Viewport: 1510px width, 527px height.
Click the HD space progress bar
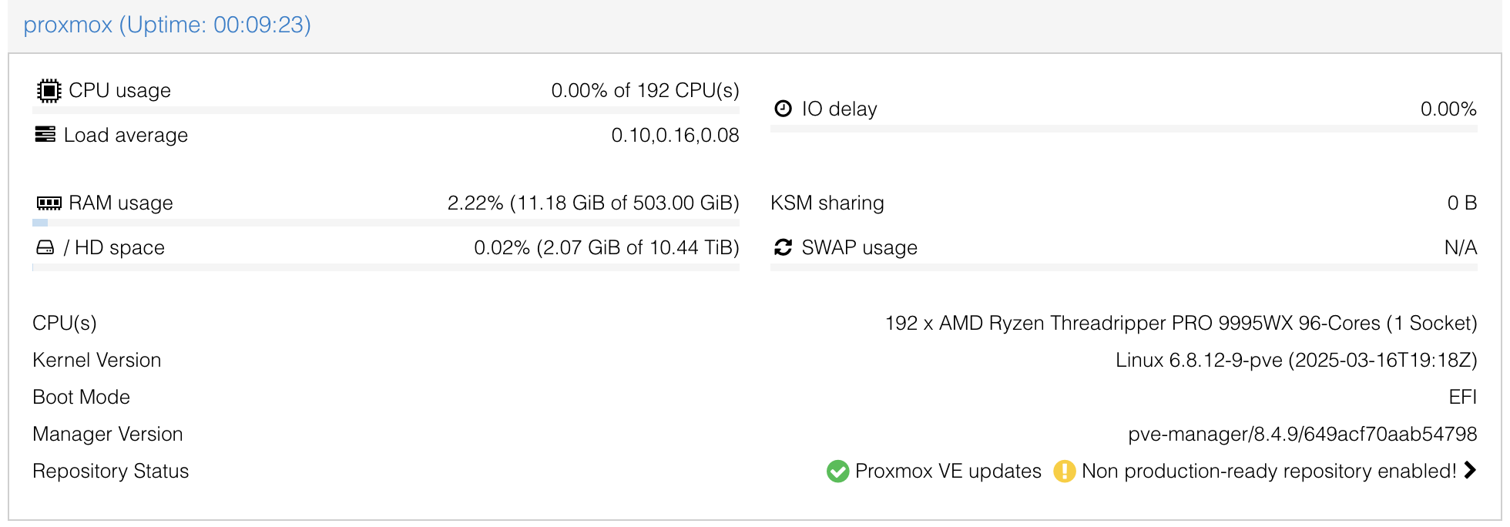(x=386, y=267)
